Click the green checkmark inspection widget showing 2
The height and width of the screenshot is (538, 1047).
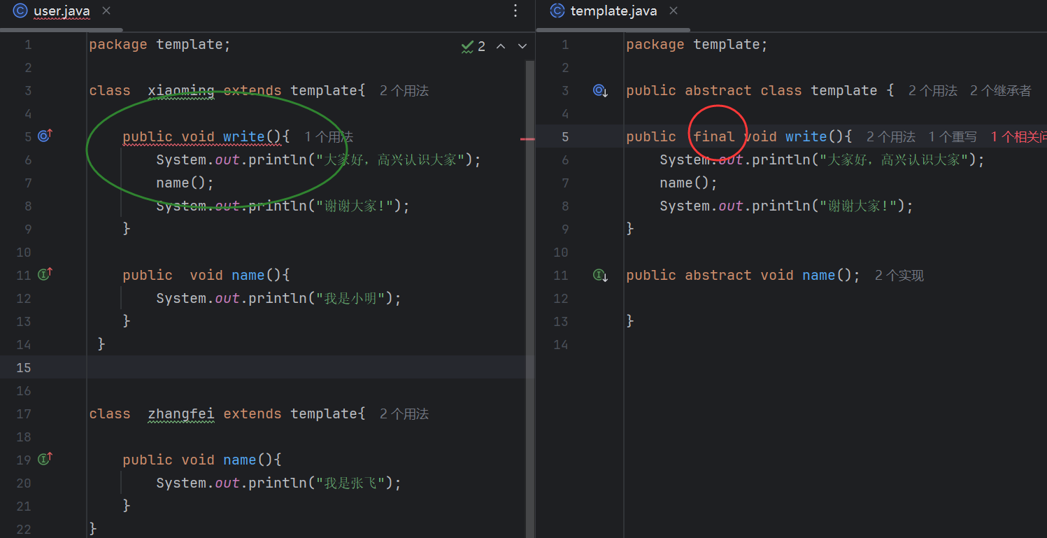coord(473,46)
